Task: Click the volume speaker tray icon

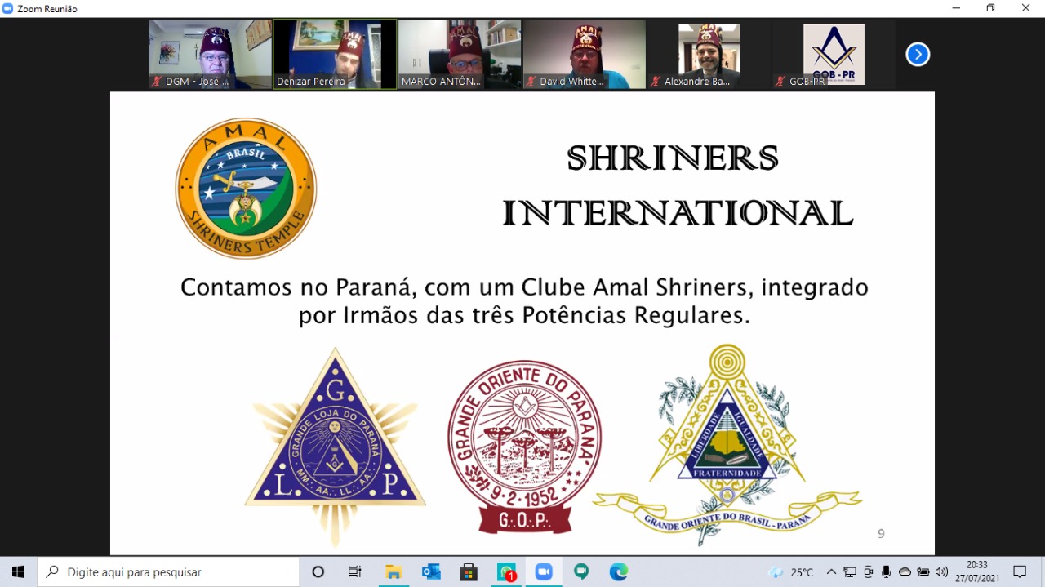Action: coord(941,572)
